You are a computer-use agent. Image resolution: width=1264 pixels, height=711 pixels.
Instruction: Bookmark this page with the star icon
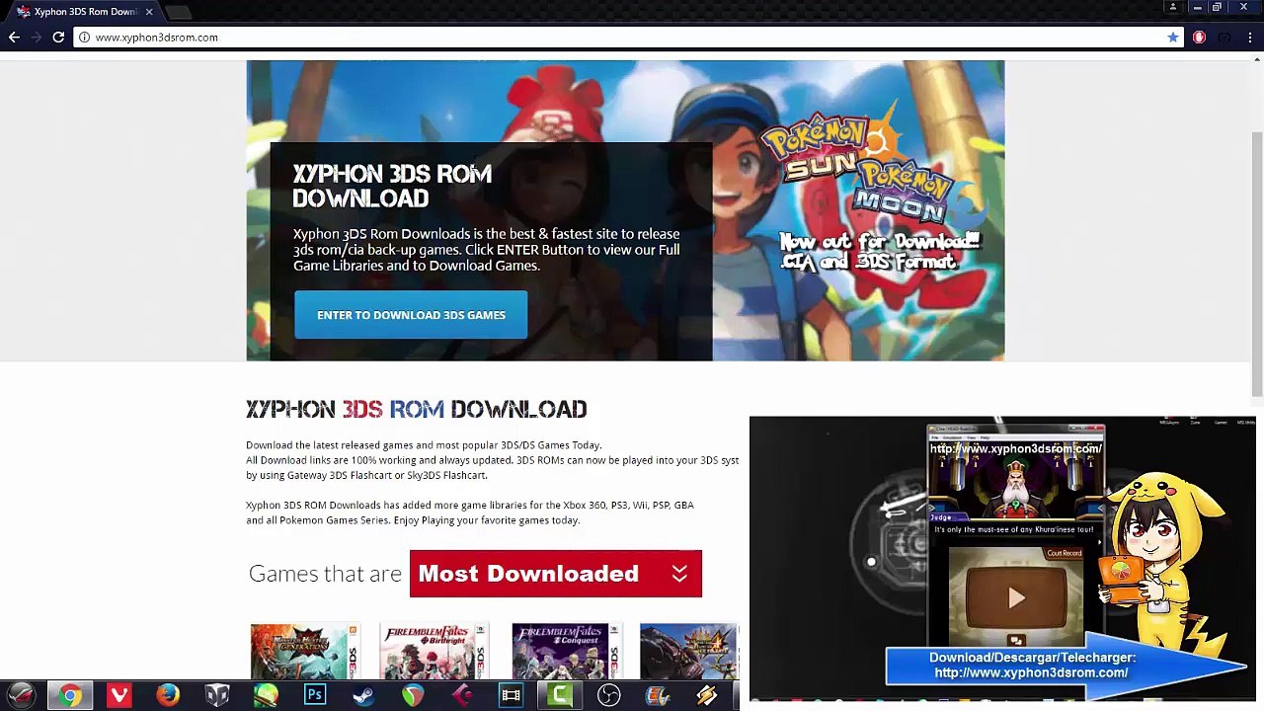(x=1172, y=38)
